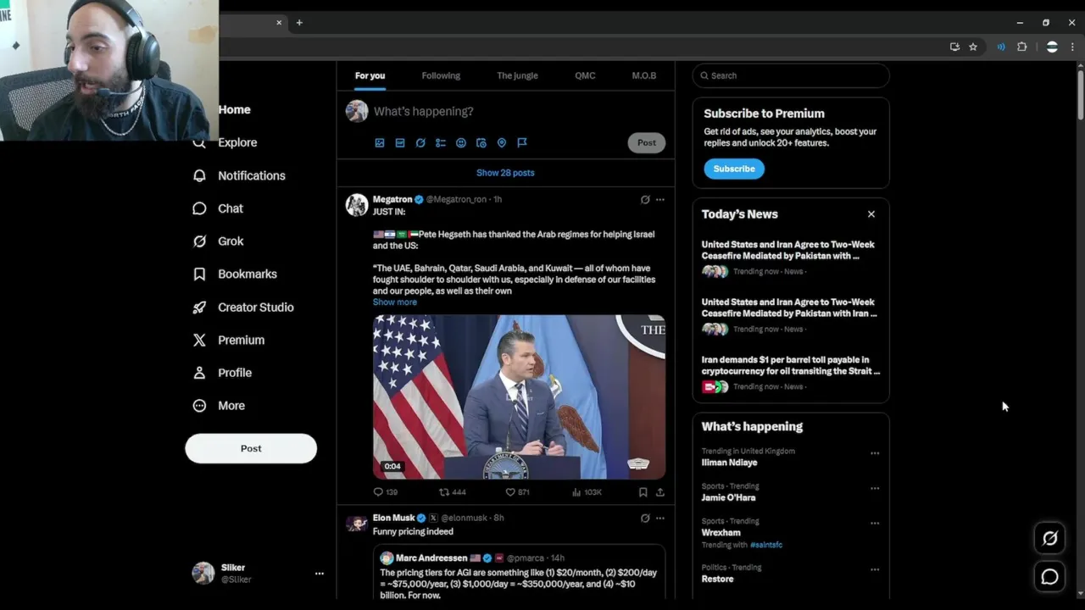This screenshot has width=1085, height=610.
Task: Go to Home in sidebar
Action: click(234, 110)
